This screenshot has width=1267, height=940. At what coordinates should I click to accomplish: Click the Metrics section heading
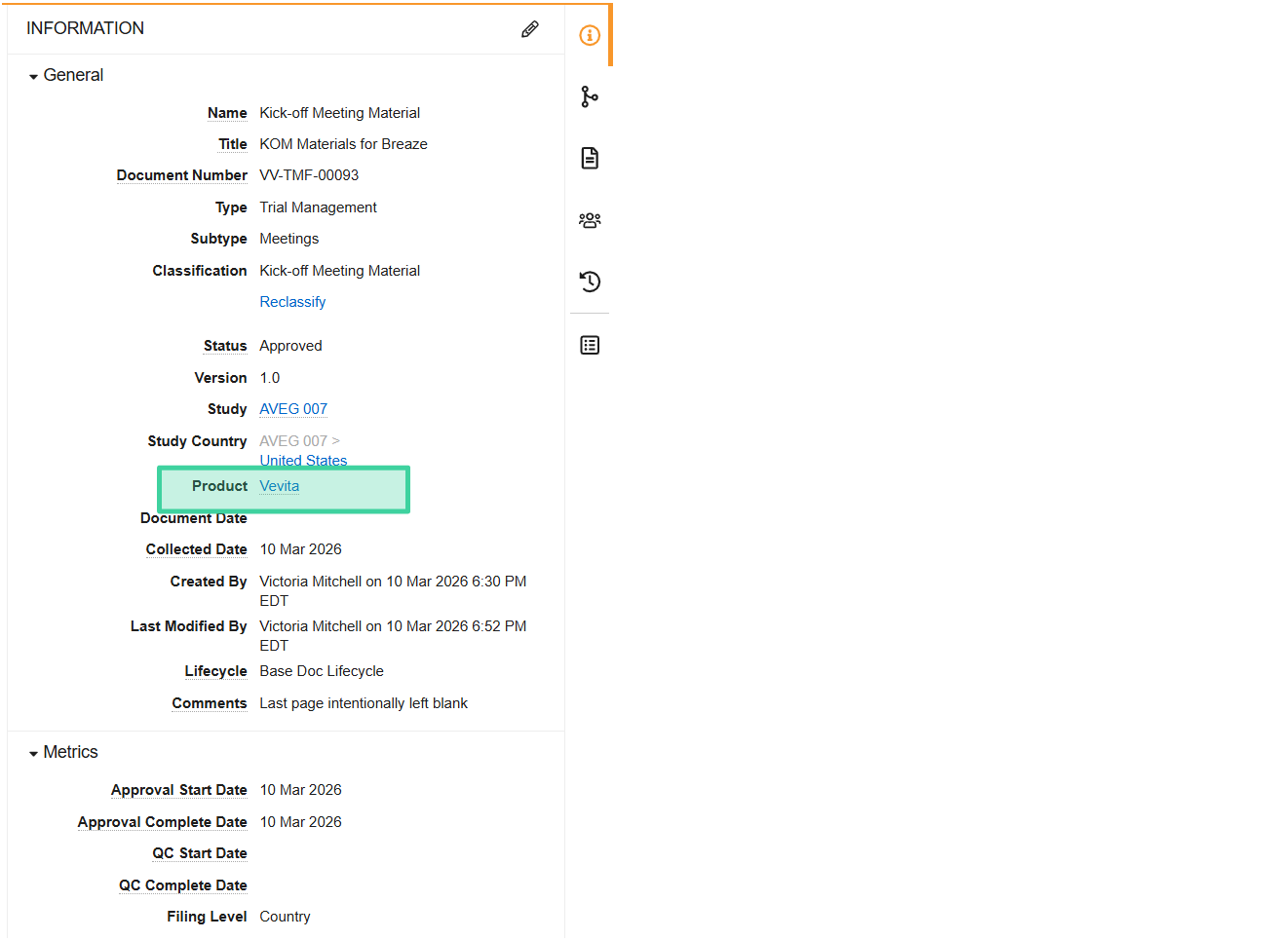click(70, 751)
